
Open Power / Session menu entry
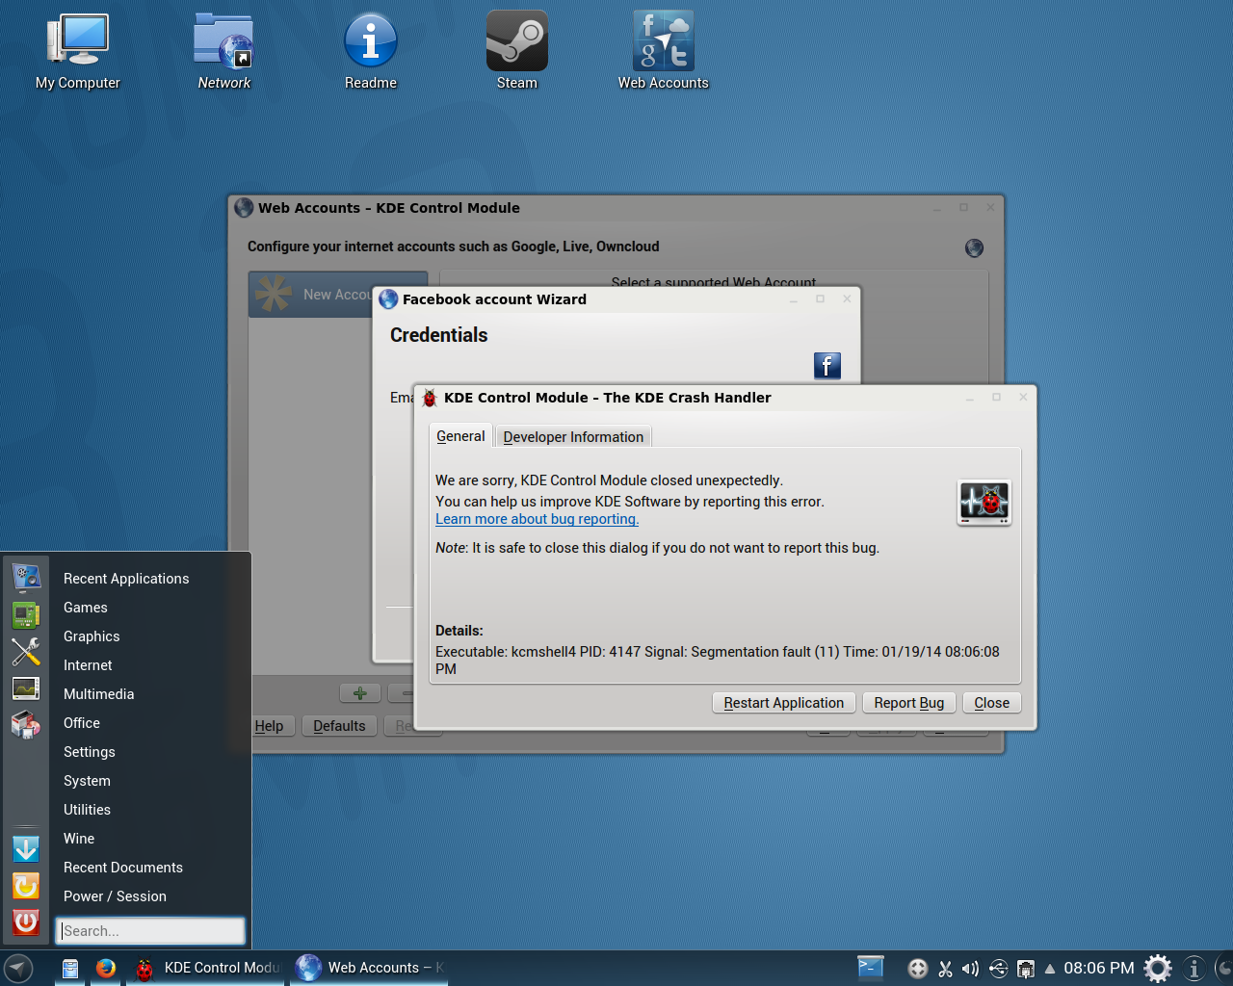pos(115,896)
